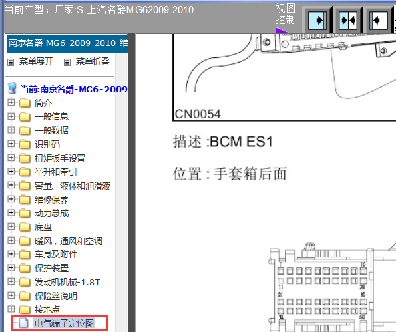The height and width of the screenshot is (332, 396).
Task: Click the 描述 :BCM ES1 text
Action: 223,142
